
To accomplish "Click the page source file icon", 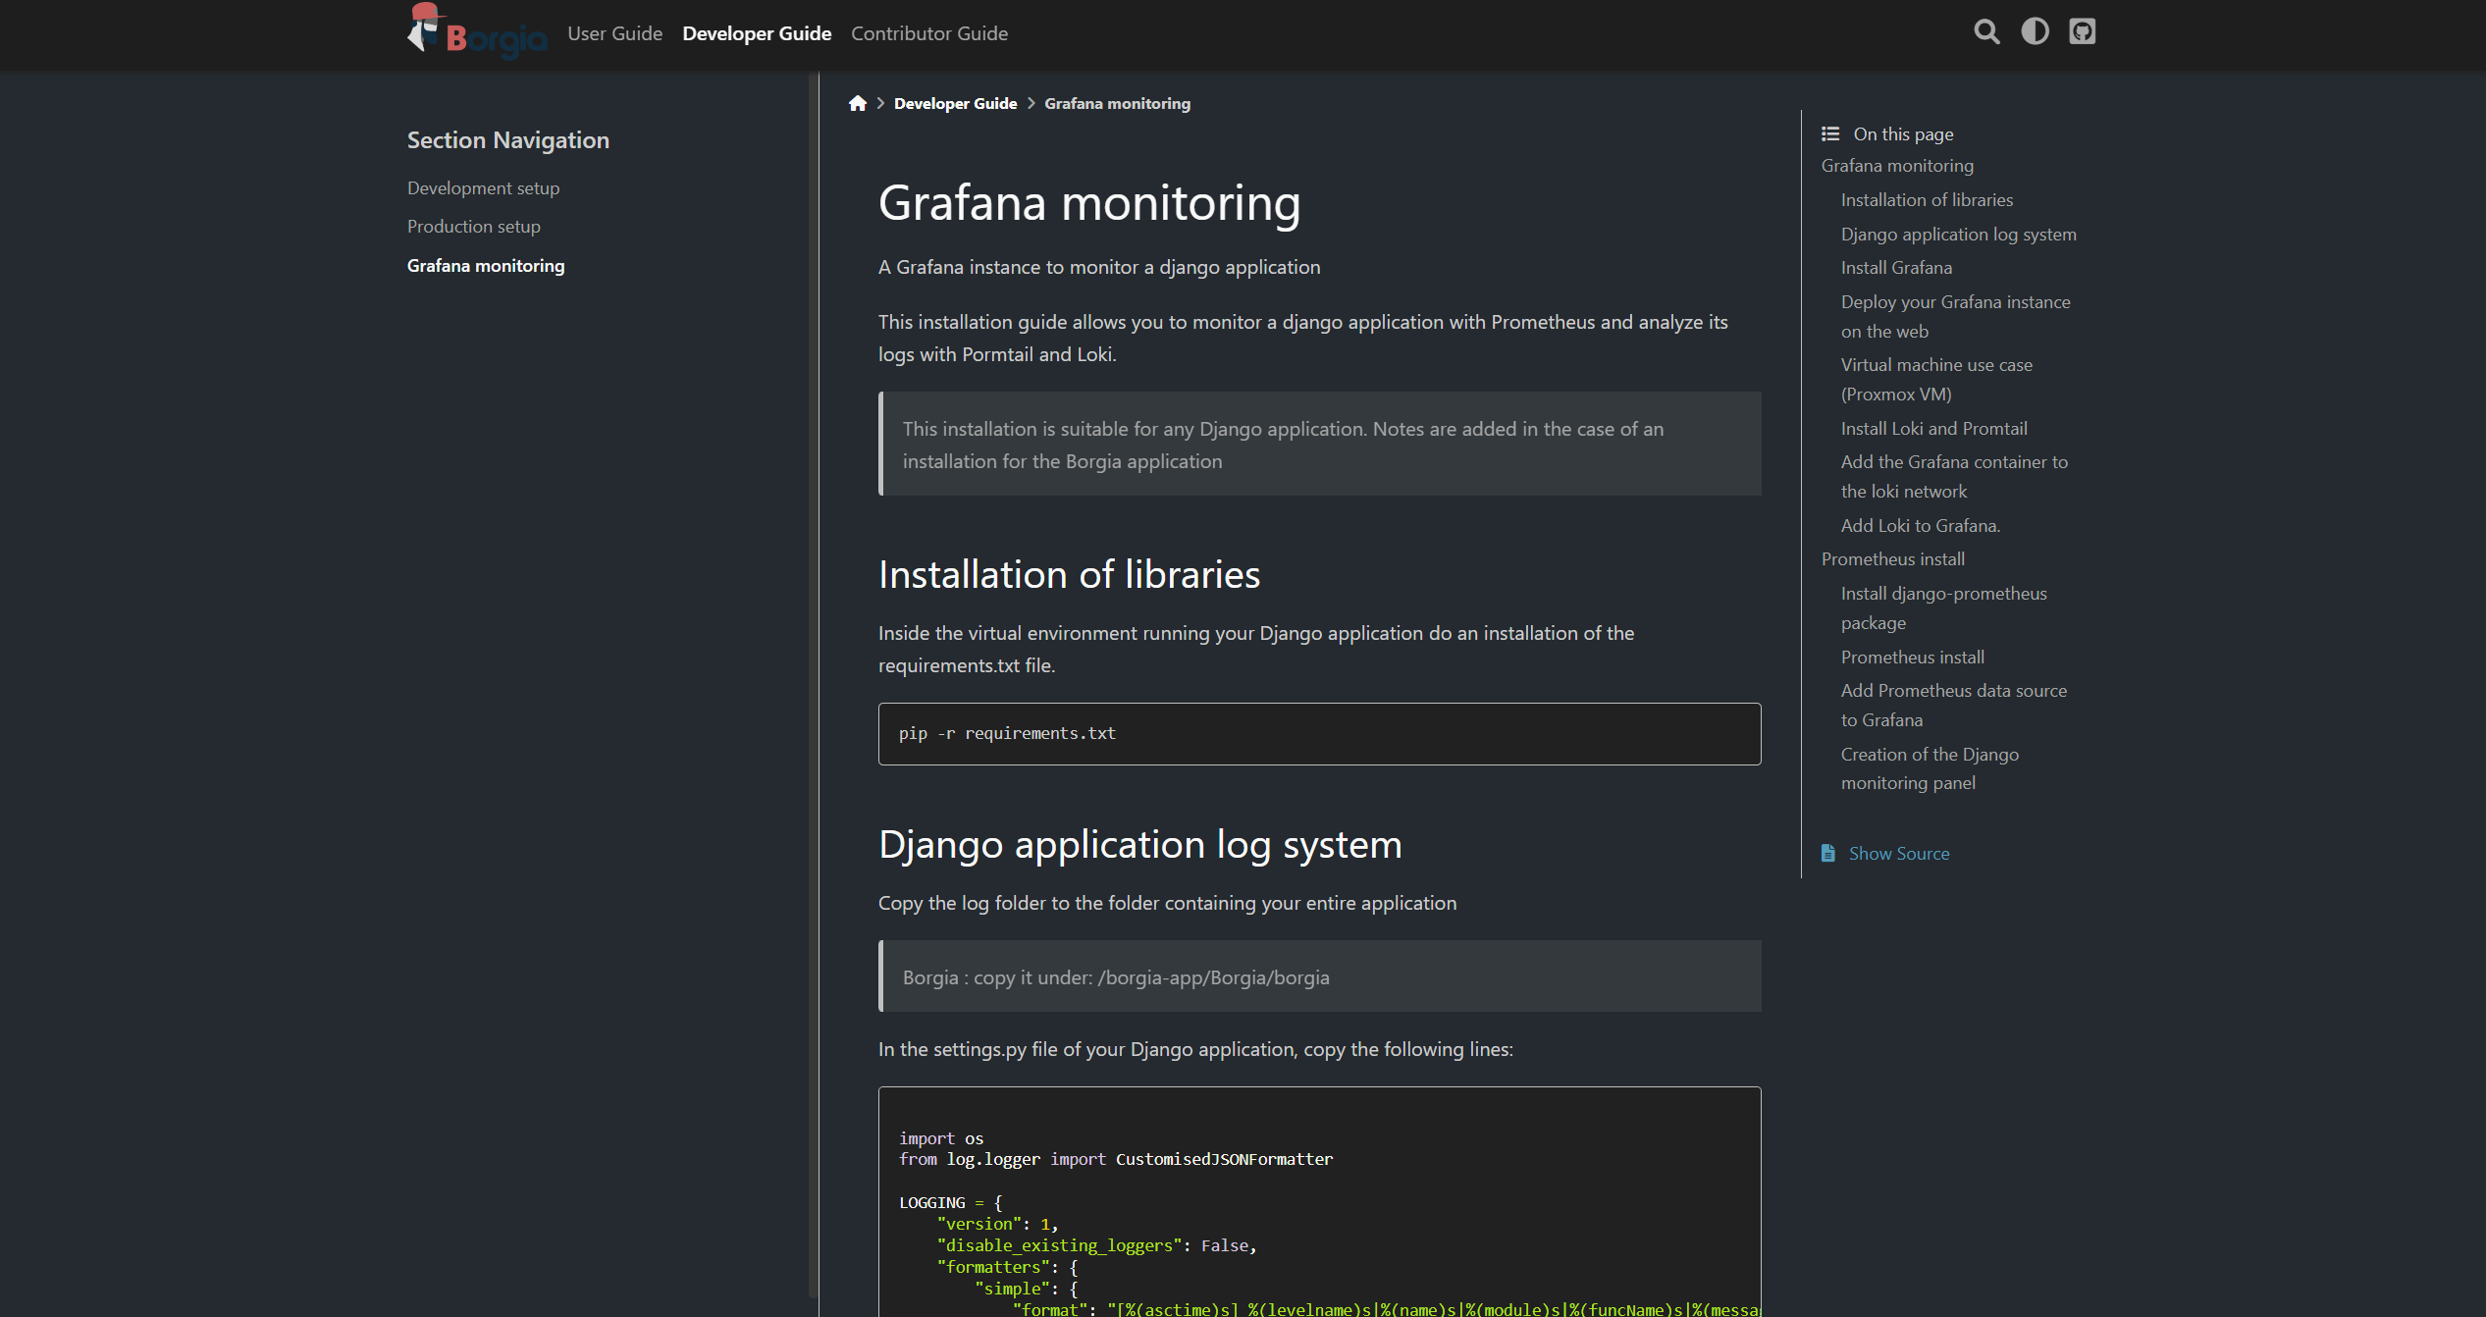I will 1828,854.
